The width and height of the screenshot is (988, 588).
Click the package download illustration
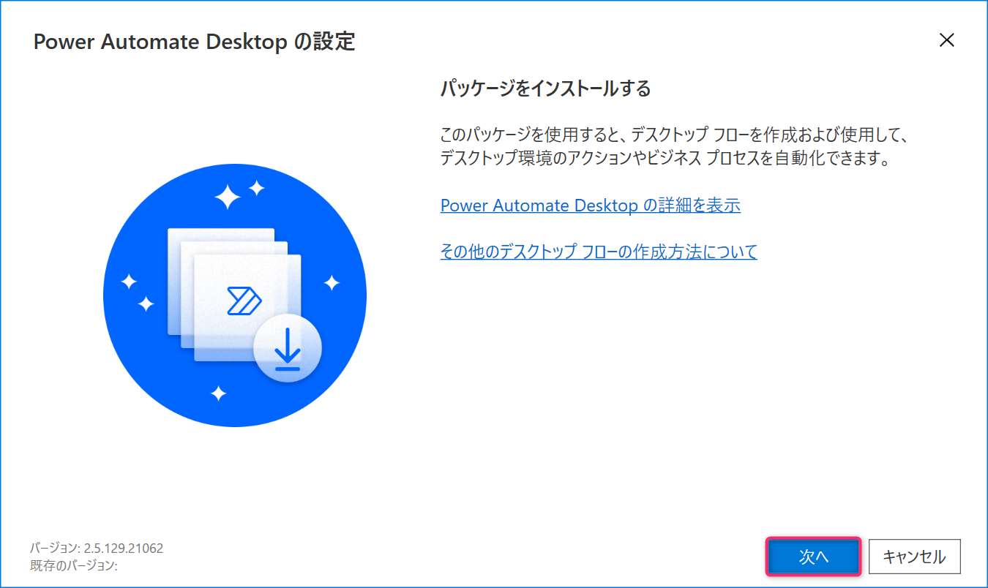235,295
